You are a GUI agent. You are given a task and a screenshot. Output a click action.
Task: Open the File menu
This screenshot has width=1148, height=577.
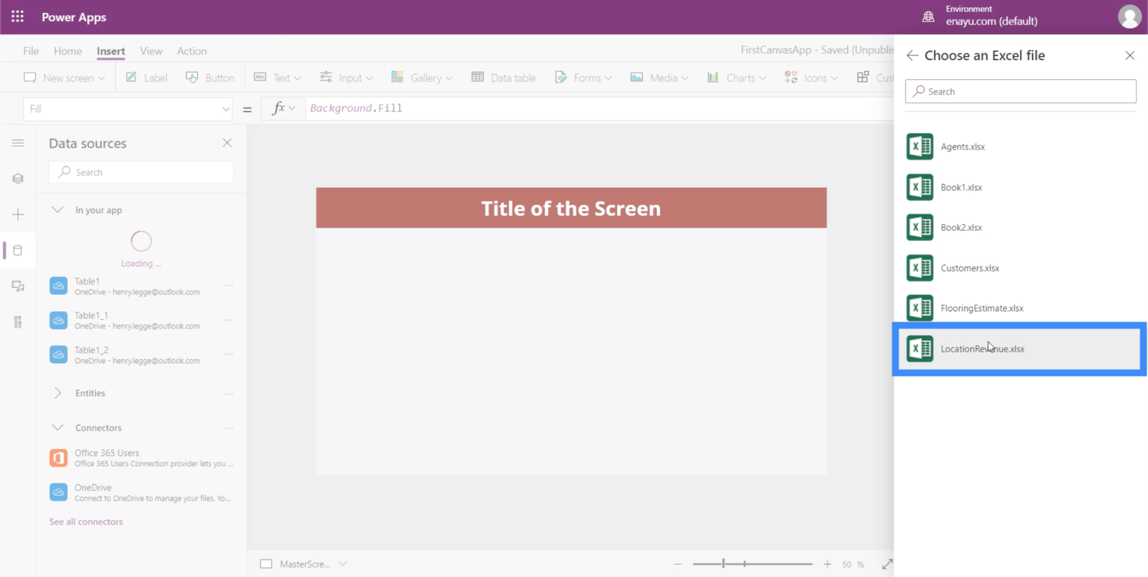[x=31, y=51]
